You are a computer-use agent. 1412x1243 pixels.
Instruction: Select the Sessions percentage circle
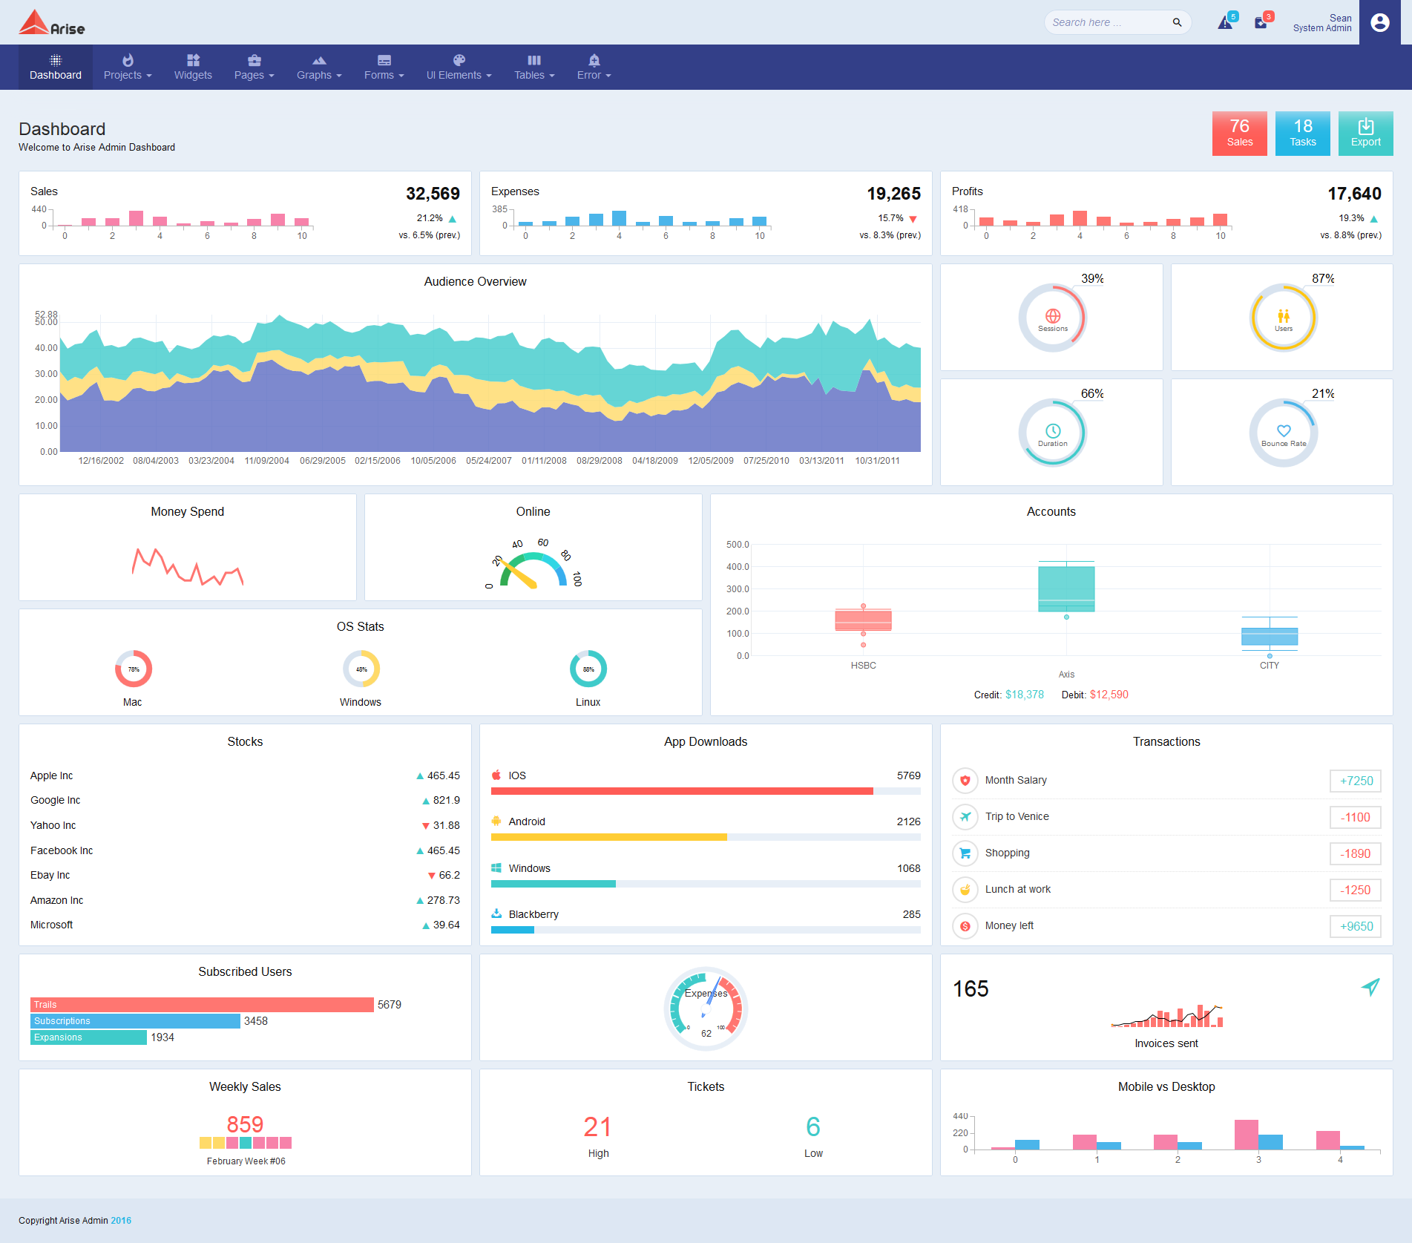[x=1051, y=318]
